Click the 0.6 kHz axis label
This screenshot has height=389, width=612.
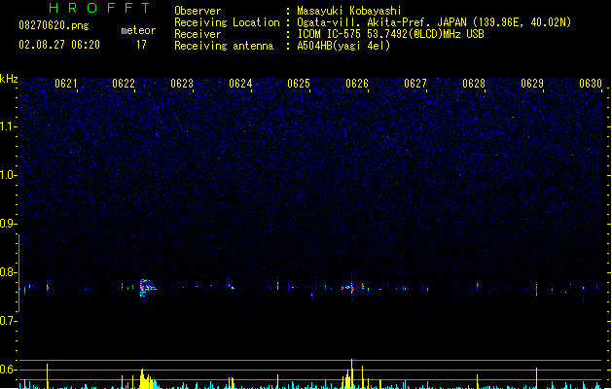pos(8,370)
